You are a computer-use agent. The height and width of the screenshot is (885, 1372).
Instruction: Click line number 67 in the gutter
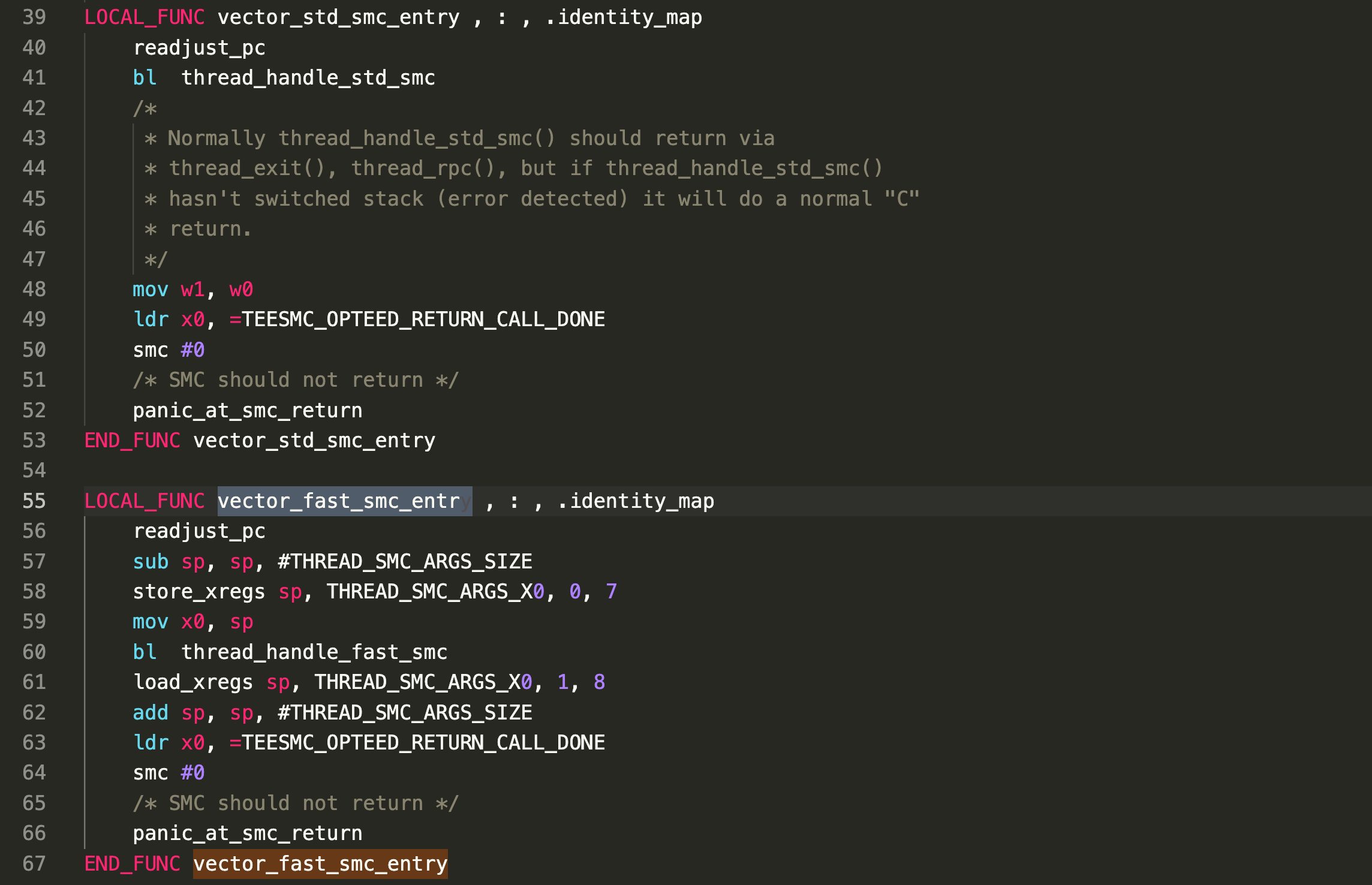coord(34,863)
